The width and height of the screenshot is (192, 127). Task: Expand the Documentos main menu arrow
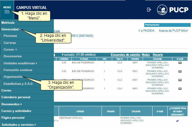coord(21,104)
